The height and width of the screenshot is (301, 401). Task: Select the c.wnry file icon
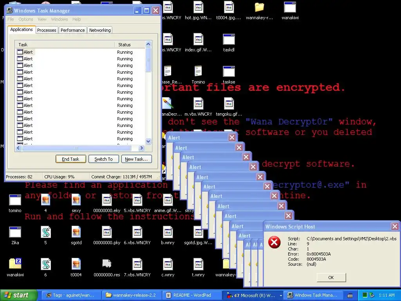pyautogui.click(x=168, y=264)
